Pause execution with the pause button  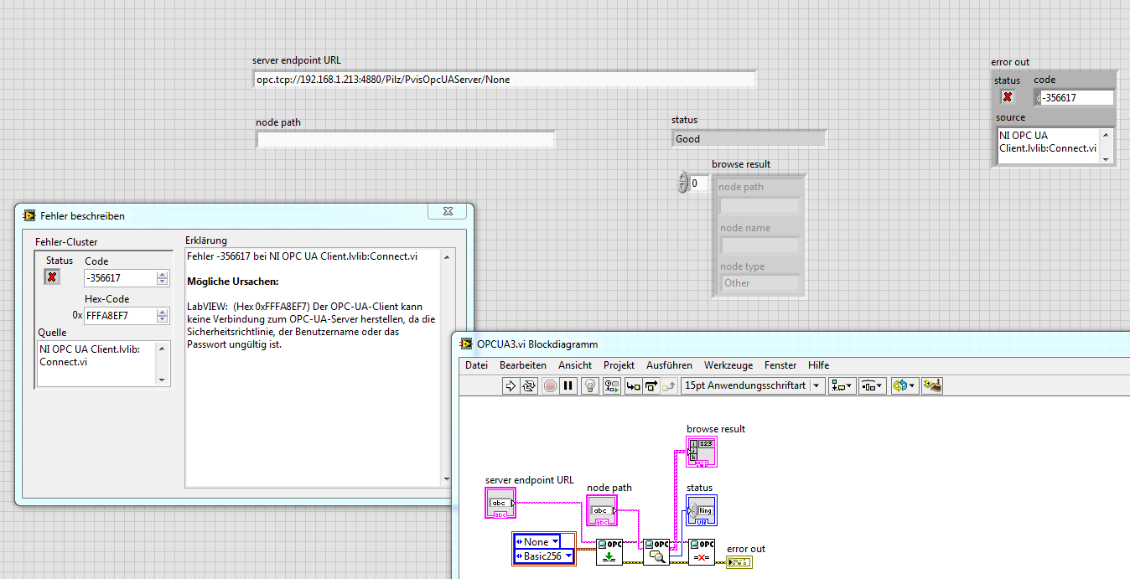[x=568, y=385]
